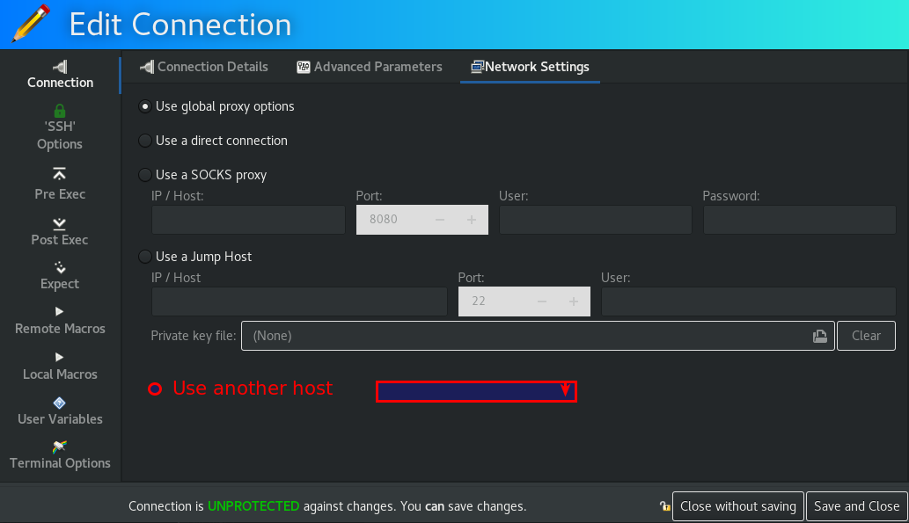Open the Post Exec sidebar section
Viewport: 909px width, 523px height.
click(x=59, y=230)
